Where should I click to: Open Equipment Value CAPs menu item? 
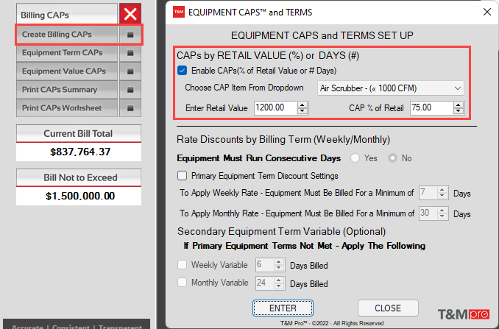(x=67, y=71)
